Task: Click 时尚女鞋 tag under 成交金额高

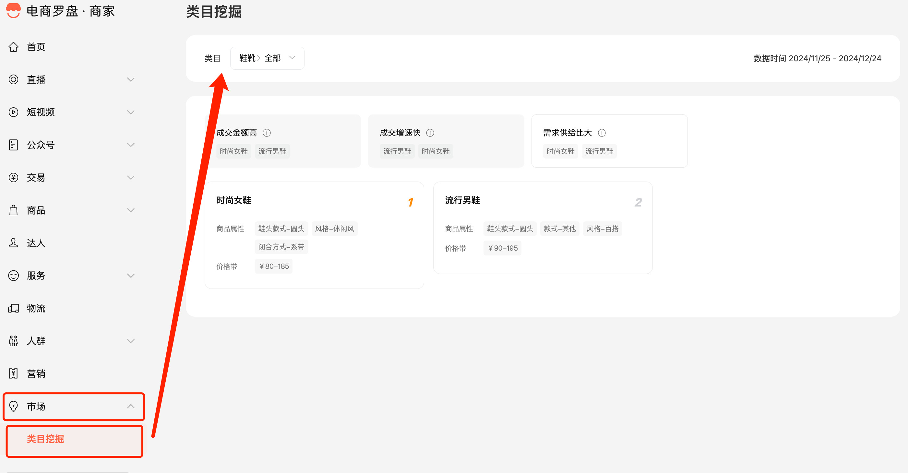Action: 234,151
